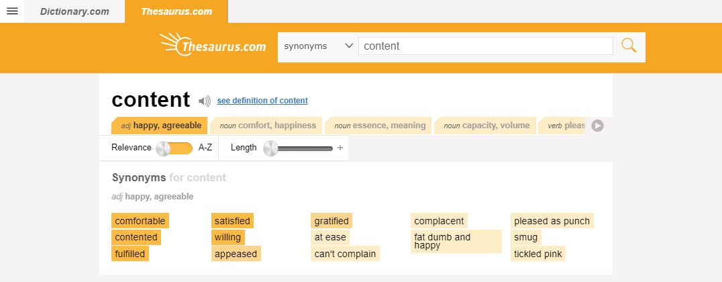This screenshot has height=282, width=722.
Task: Toggle the Relevance/A-Z sort switch
Action: click(x=174, y=148)
